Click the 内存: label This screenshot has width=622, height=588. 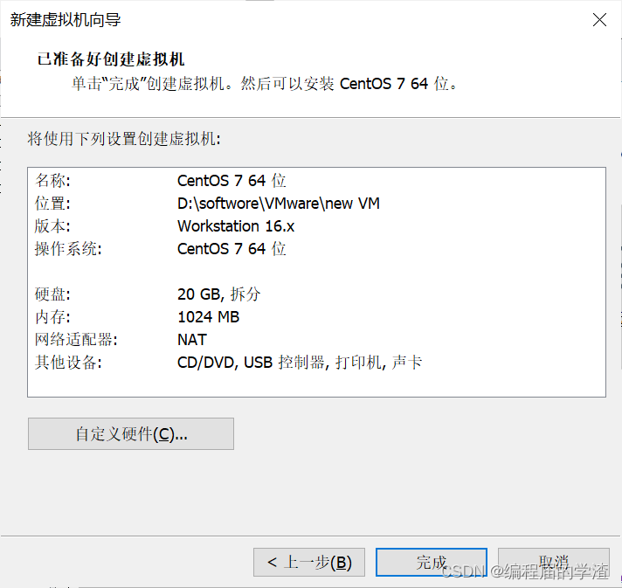pyautogui.click(x=52, y=317)
